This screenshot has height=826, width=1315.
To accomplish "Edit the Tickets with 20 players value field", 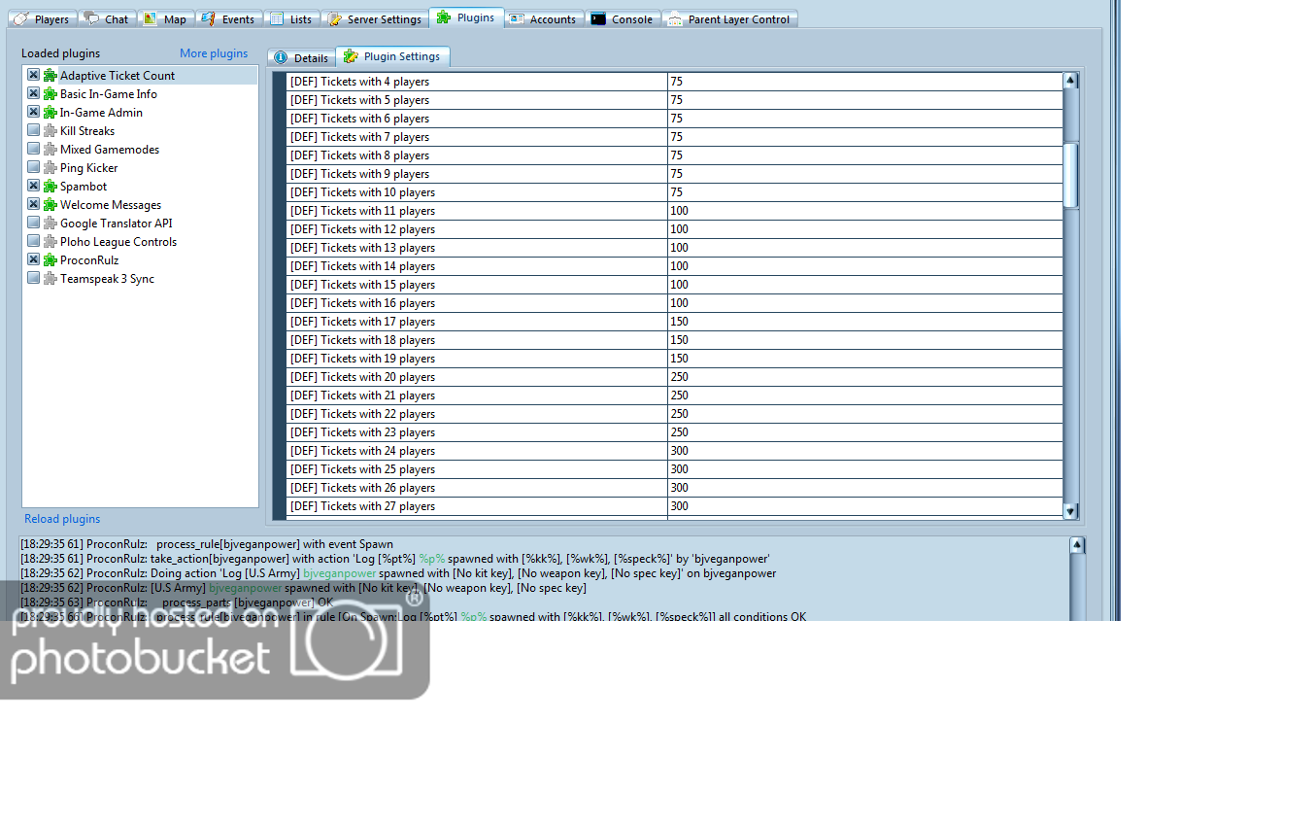I will click(864, 377).
